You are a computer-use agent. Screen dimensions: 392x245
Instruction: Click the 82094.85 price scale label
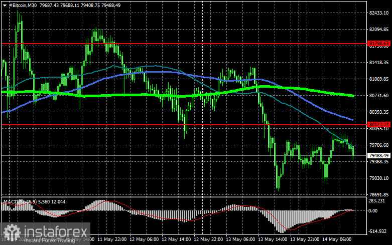click(379, 29)
